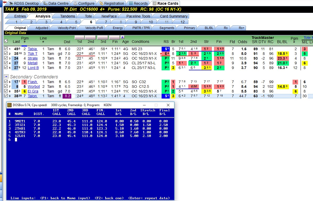The image size is (313, 201).
Task: Uncheck the checkbox for Tabia row
Action: [6, 49]
